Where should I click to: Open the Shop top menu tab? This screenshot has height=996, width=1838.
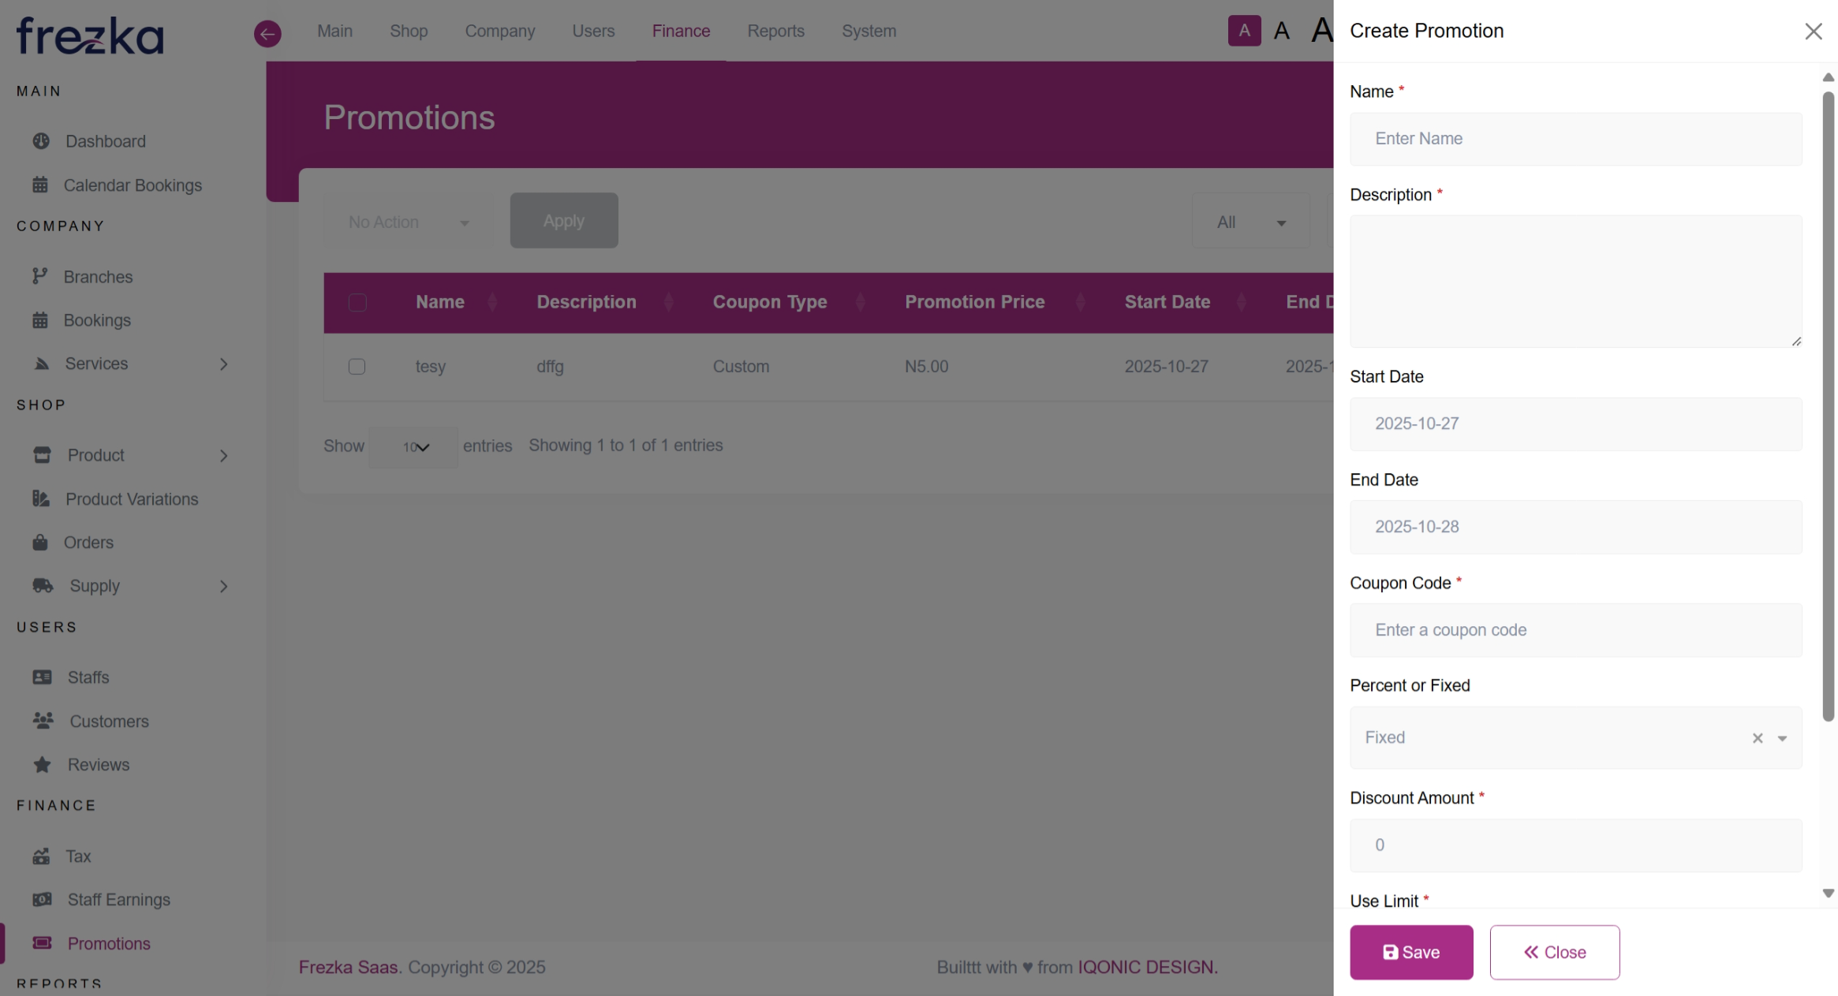(408, 31)
